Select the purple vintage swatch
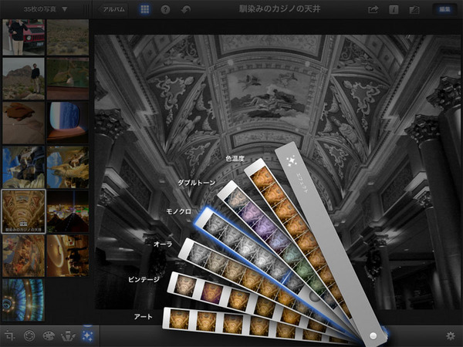Screen dimensions: 463x347 click(211, 293)
